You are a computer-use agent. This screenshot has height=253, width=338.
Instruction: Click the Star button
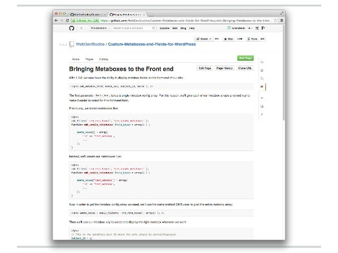click(x=228, y=39)
